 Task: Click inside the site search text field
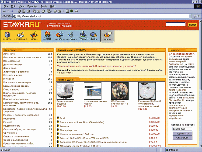[176, 24]
